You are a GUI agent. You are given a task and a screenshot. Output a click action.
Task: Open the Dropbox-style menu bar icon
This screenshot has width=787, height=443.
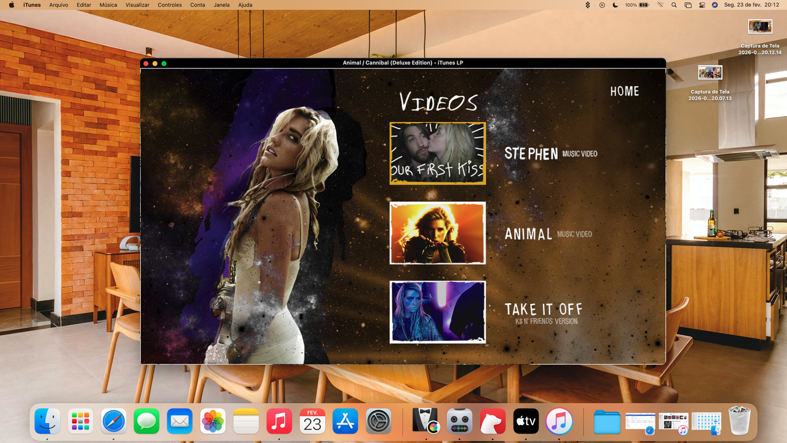pyautogui.click(x=587, y=5)
